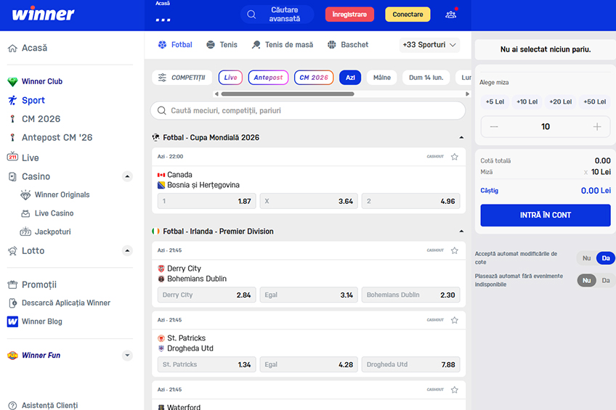This screenshot has height=410, width=616.
Task: Click the Winner logo
Action: point(43,14)
